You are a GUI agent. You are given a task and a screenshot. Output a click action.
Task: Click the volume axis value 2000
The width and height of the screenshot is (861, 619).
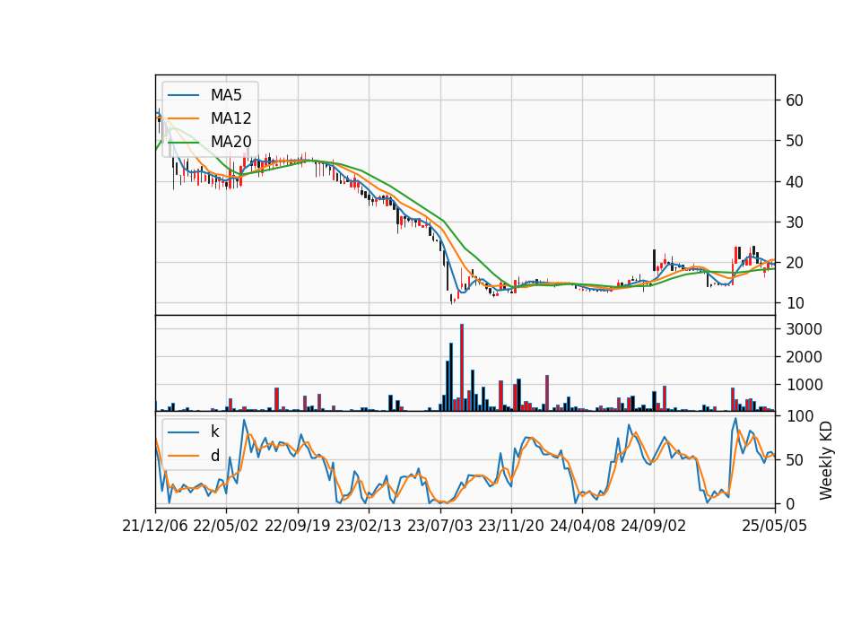(804, 358)
